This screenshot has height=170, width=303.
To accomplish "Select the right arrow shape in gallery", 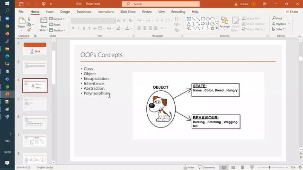I will (203, 24).
